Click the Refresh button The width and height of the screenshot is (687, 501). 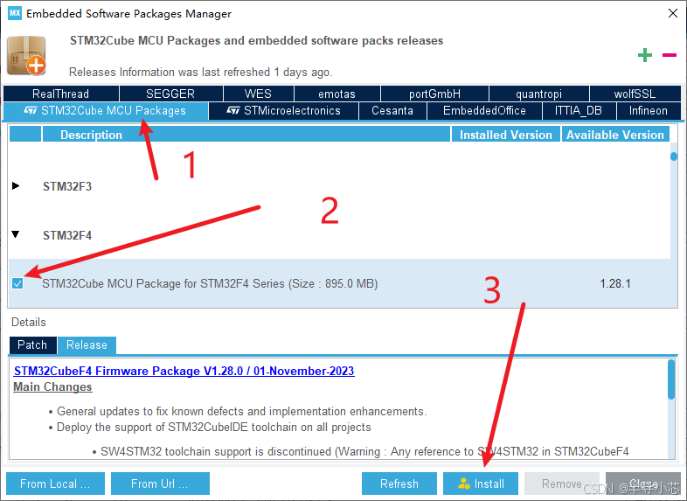pyautogui.click(x=399, y=484)
